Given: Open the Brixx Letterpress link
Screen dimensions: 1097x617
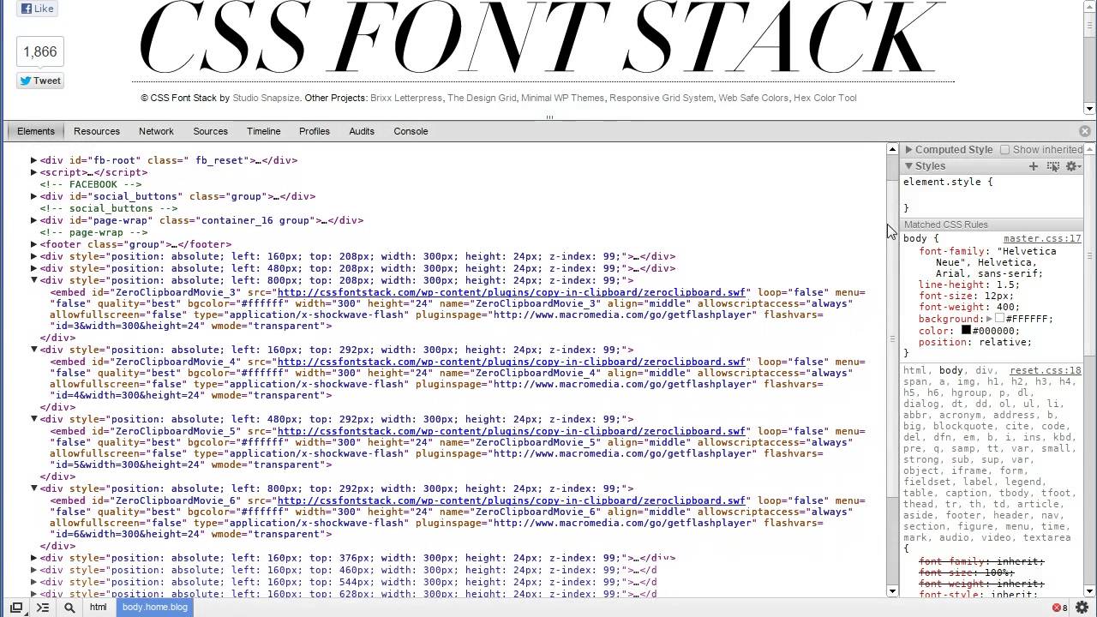Looking at the screenshot, I should 406,98.
